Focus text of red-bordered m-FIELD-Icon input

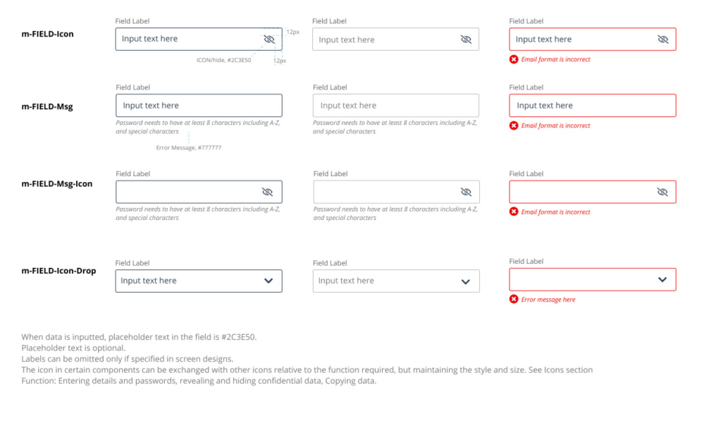coord(543,39)
